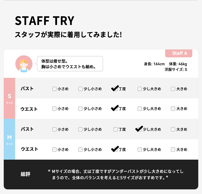This screenshot has width=202, height=194.
Task: Check 大きめ for M size バスト
Action: tap(173, 129)
